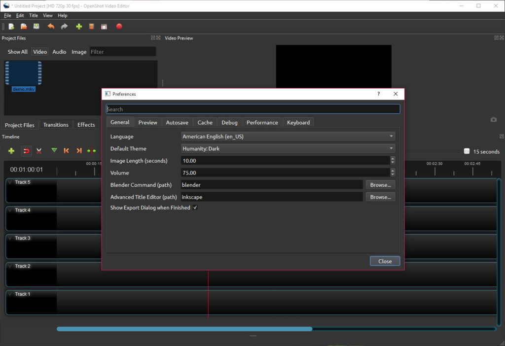Click the Close button in Preferences

(385, 261)
